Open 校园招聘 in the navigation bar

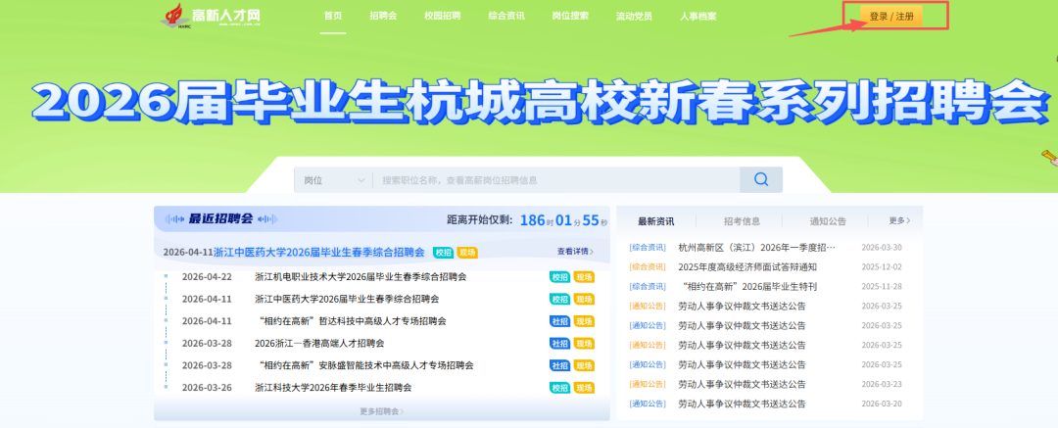coord(443,17)
